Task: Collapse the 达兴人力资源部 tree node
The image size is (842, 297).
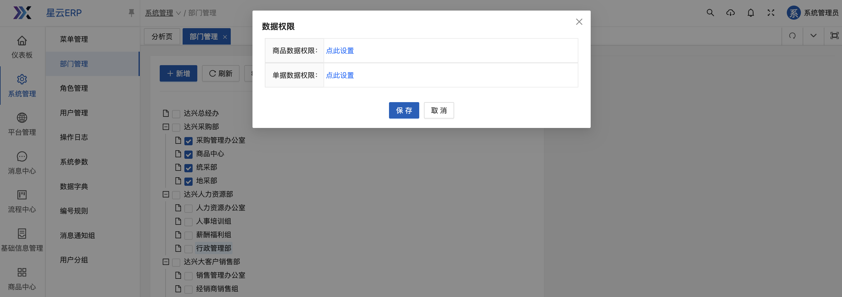Action: coord(166,194)
